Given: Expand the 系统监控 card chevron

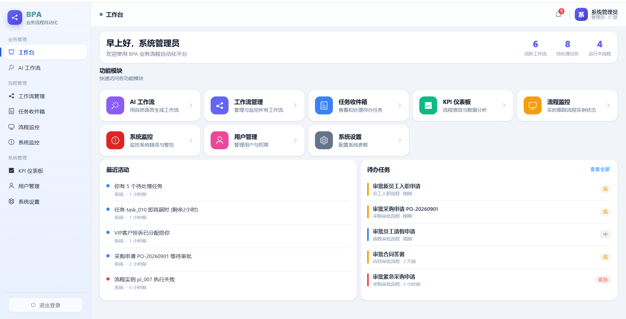Looking at the screenshot, I should [191, 140].
